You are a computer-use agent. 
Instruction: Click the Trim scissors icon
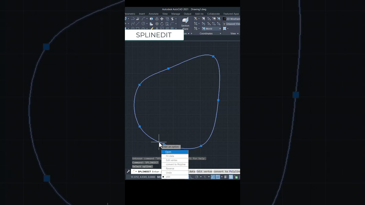tap(172, 19)
